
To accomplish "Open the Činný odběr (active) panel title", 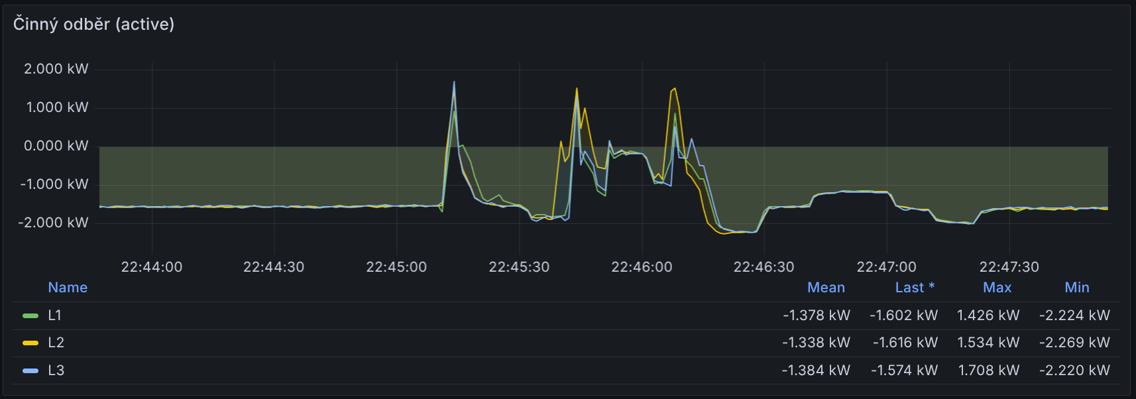I will point(93,25).
